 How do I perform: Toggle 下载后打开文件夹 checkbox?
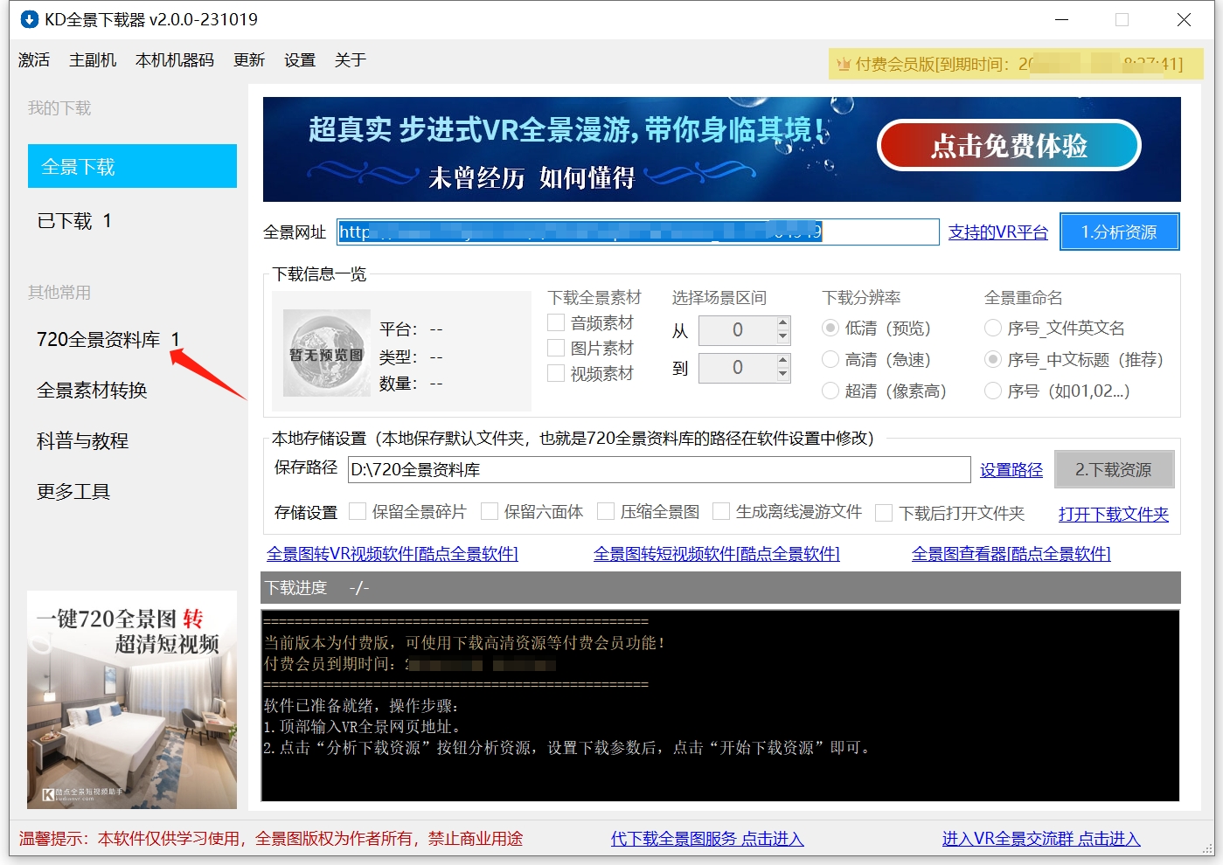point(884,513)
